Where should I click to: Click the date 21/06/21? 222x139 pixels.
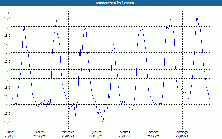point(11,136)
